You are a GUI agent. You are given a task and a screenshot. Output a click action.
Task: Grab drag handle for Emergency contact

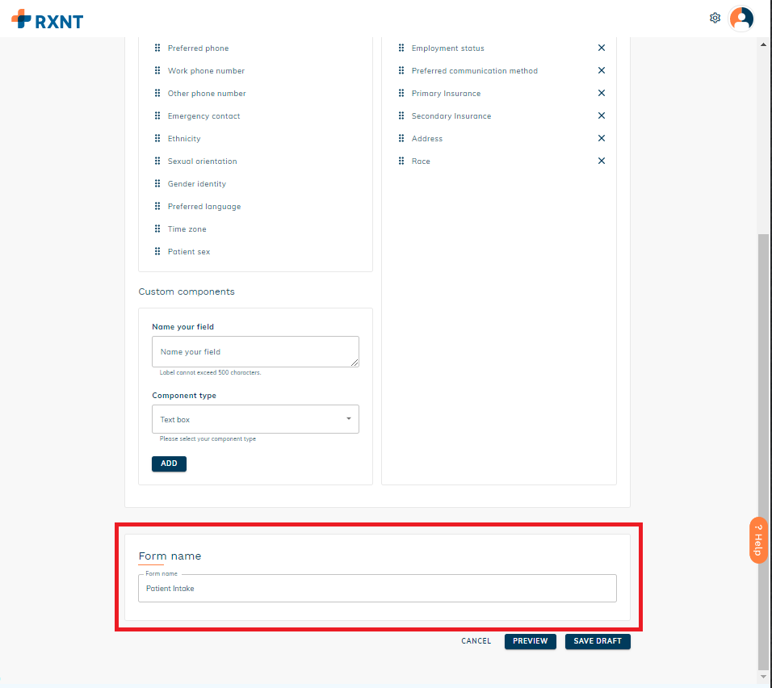[x=157, y=115]
